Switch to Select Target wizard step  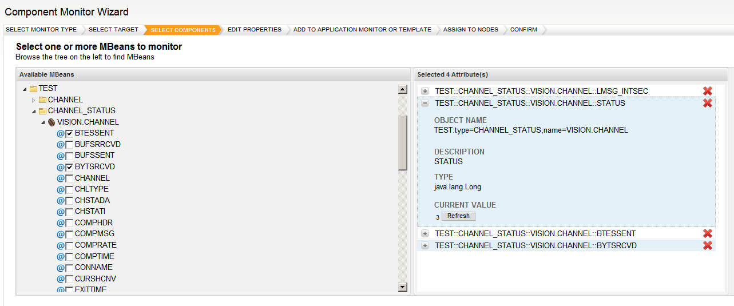pyautogui.click(x=113, y=30)
